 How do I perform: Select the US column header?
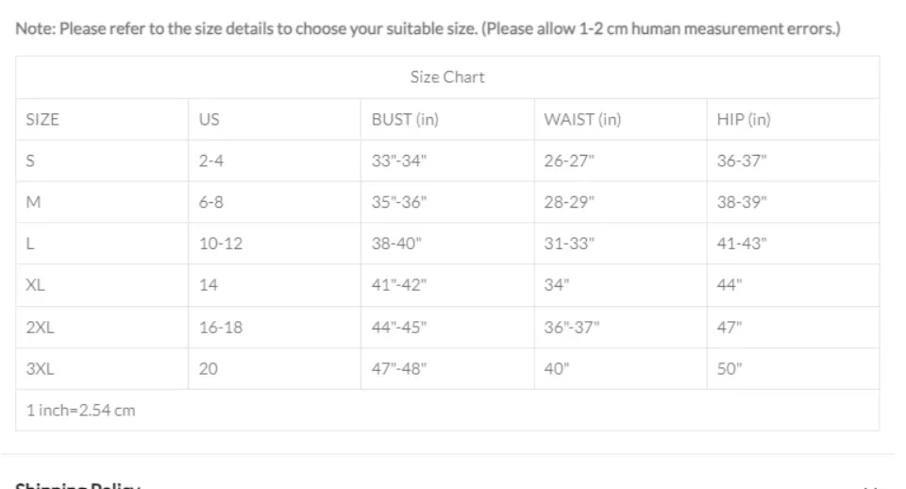(x=209, y=120)
